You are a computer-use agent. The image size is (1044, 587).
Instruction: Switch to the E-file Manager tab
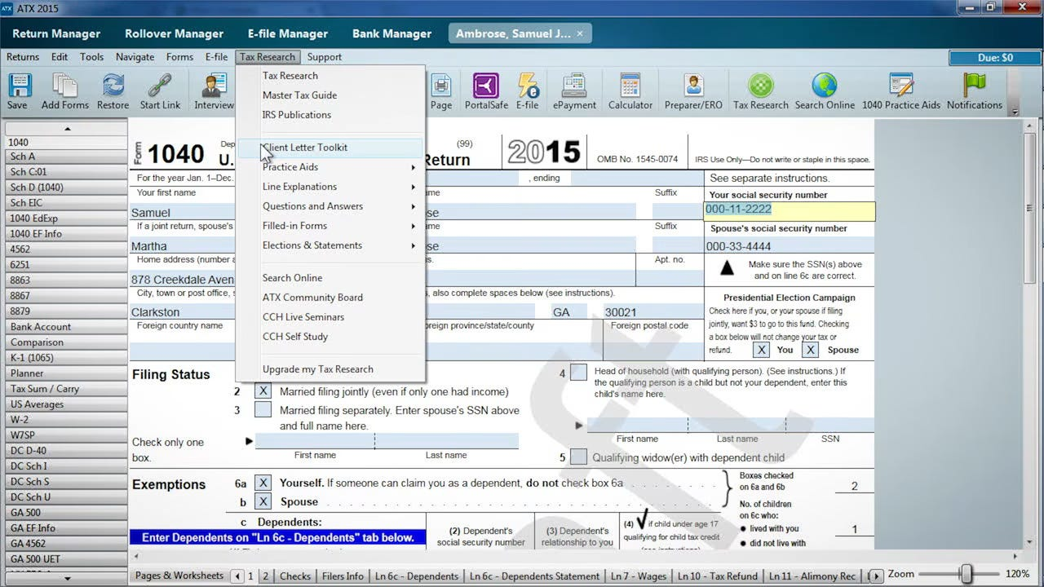(x=287, y=33)
